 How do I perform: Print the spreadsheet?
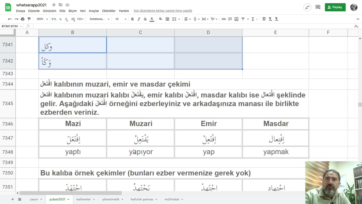tap(23, 19)
